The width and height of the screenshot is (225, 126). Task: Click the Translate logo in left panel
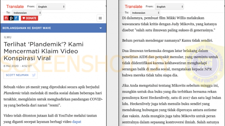pos(15,7)
